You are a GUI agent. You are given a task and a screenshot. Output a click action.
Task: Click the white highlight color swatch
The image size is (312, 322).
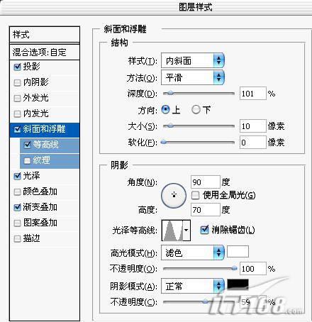[x=238, y=252]
